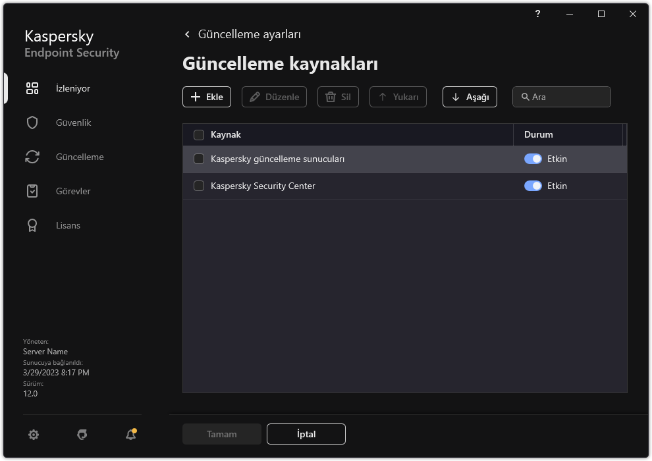Click the Güvenlik shield icon
This screenshot has width=652, height=461.
coord(32,122)
